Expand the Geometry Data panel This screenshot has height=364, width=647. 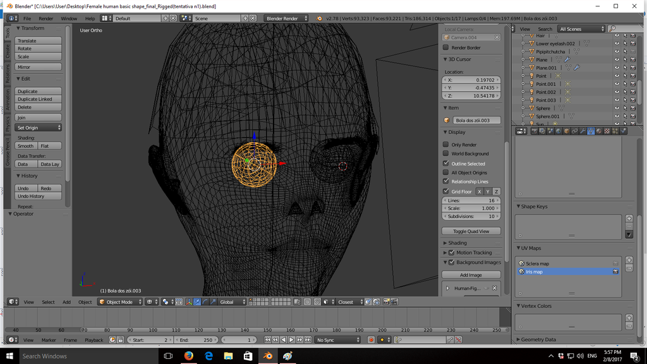(x=538, y=339)
